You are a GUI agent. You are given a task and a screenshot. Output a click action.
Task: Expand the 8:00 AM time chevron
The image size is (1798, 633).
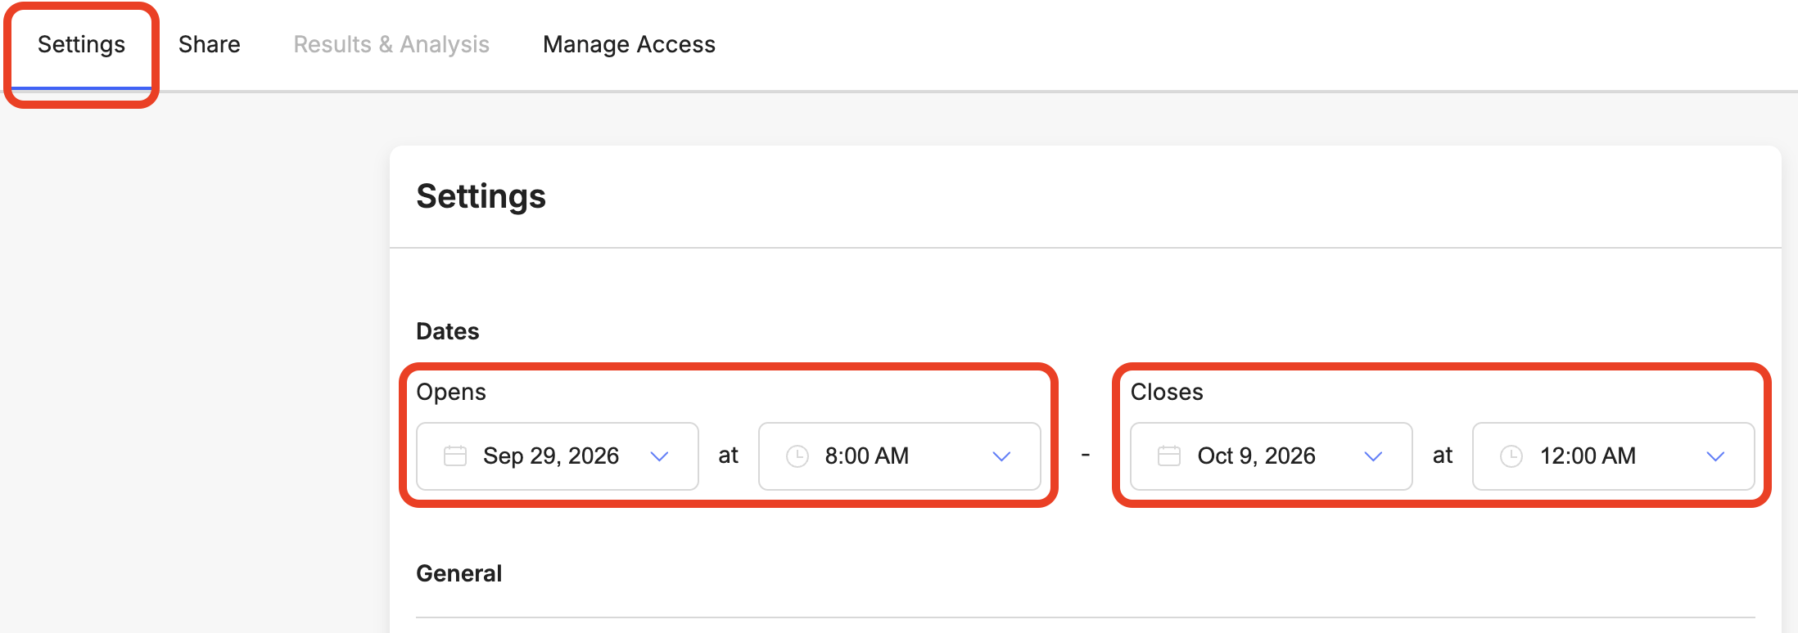coord(1001,456)
